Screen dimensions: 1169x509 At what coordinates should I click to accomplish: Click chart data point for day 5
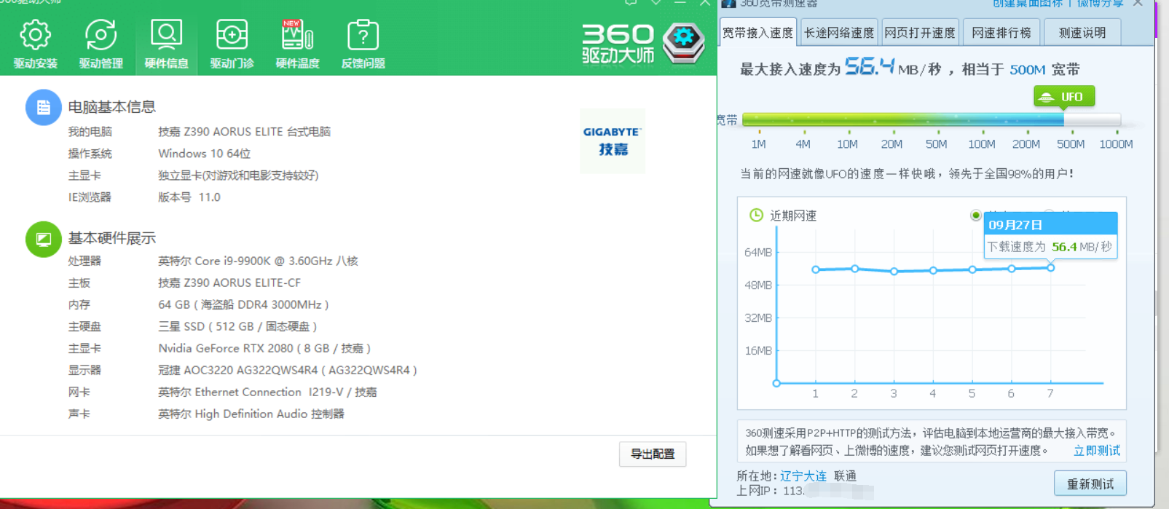click(x=972, y=269)
